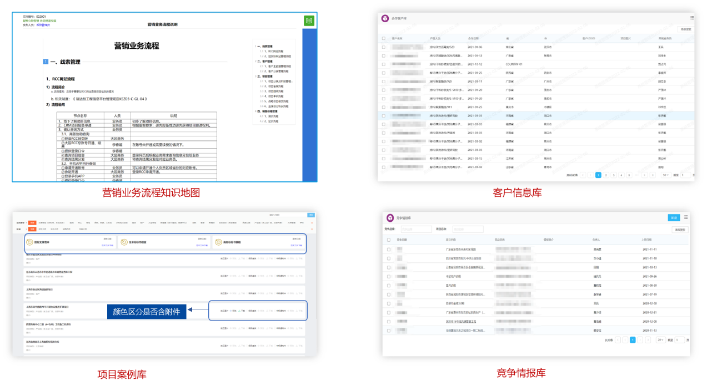Click the 产品大类 column header in customer library
Viewport: 707px width, 386px height.
point(435,39)
